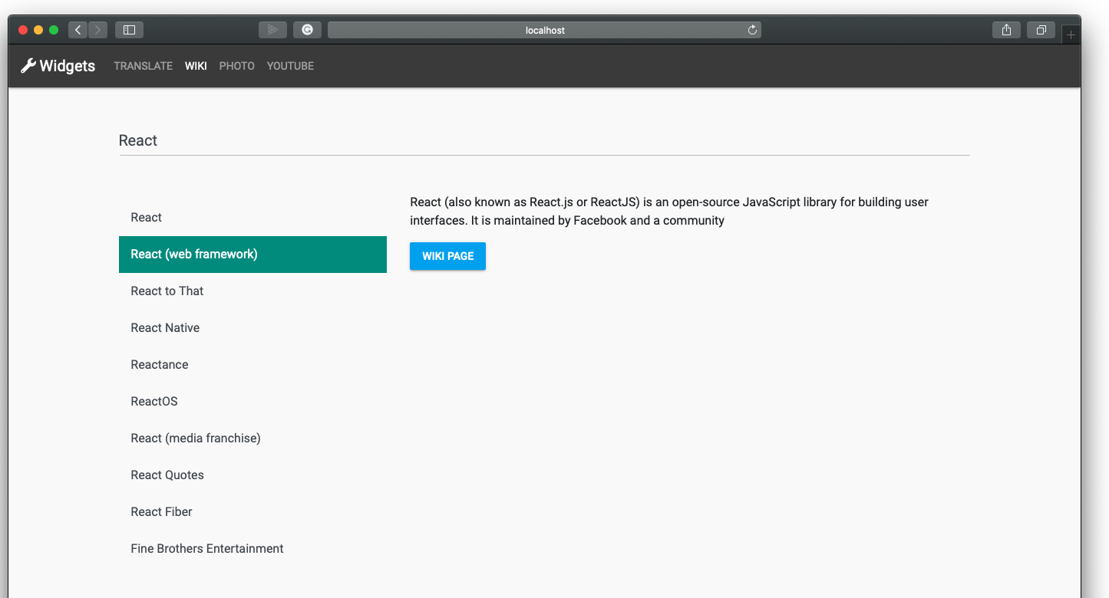Click the React description paragraph text

pos(669,212)
